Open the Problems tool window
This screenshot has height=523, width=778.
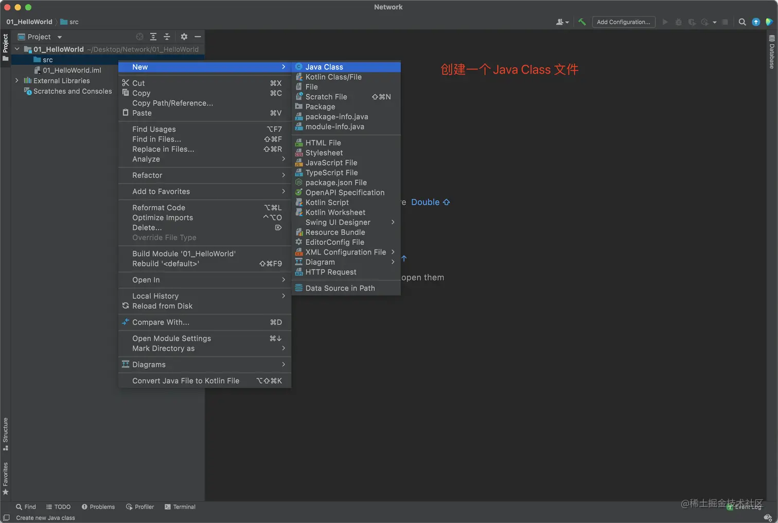(98, 507)
